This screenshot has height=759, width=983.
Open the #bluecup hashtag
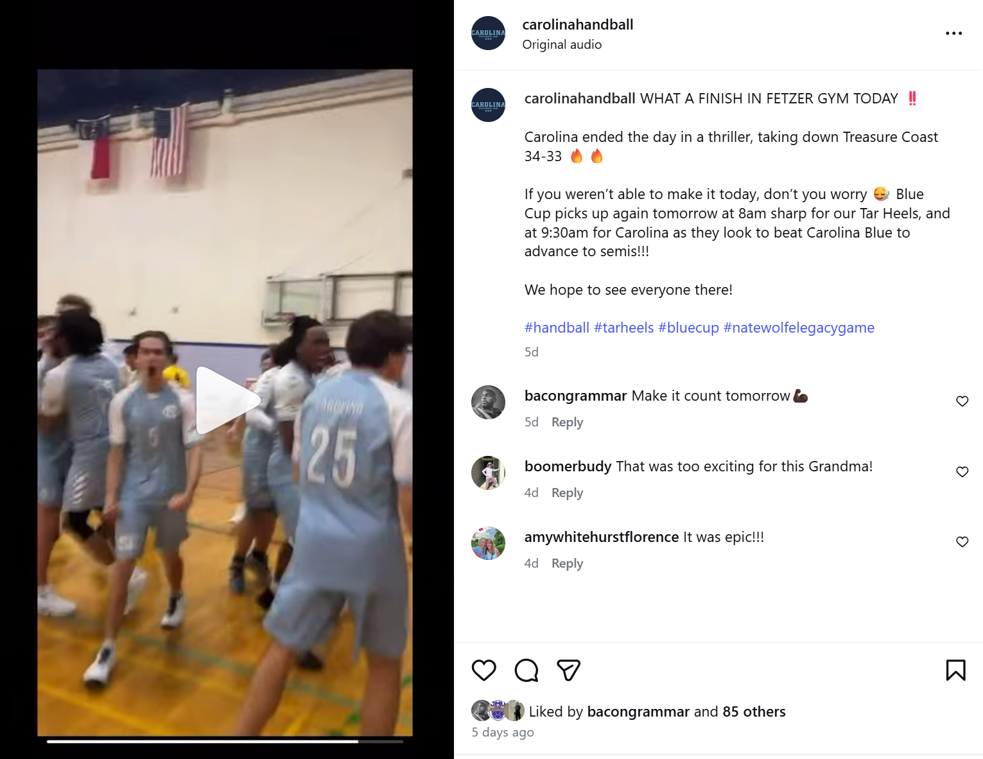[688, 328]
